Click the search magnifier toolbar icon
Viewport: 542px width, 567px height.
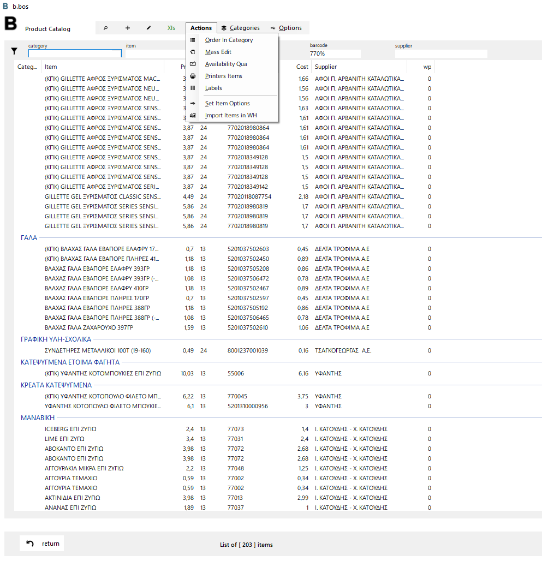(105, 28)
